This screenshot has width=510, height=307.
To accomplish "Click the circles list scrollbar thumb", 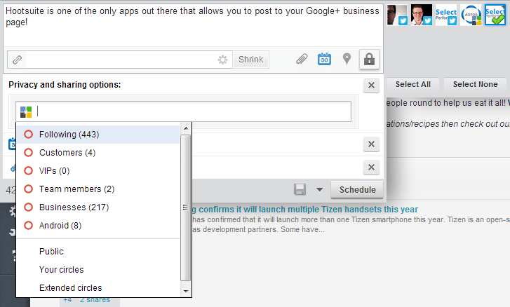I will [186, 207].
